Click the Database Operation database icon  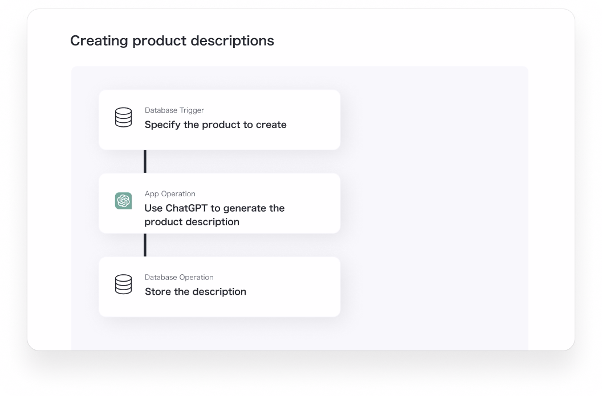click(123, 284)
